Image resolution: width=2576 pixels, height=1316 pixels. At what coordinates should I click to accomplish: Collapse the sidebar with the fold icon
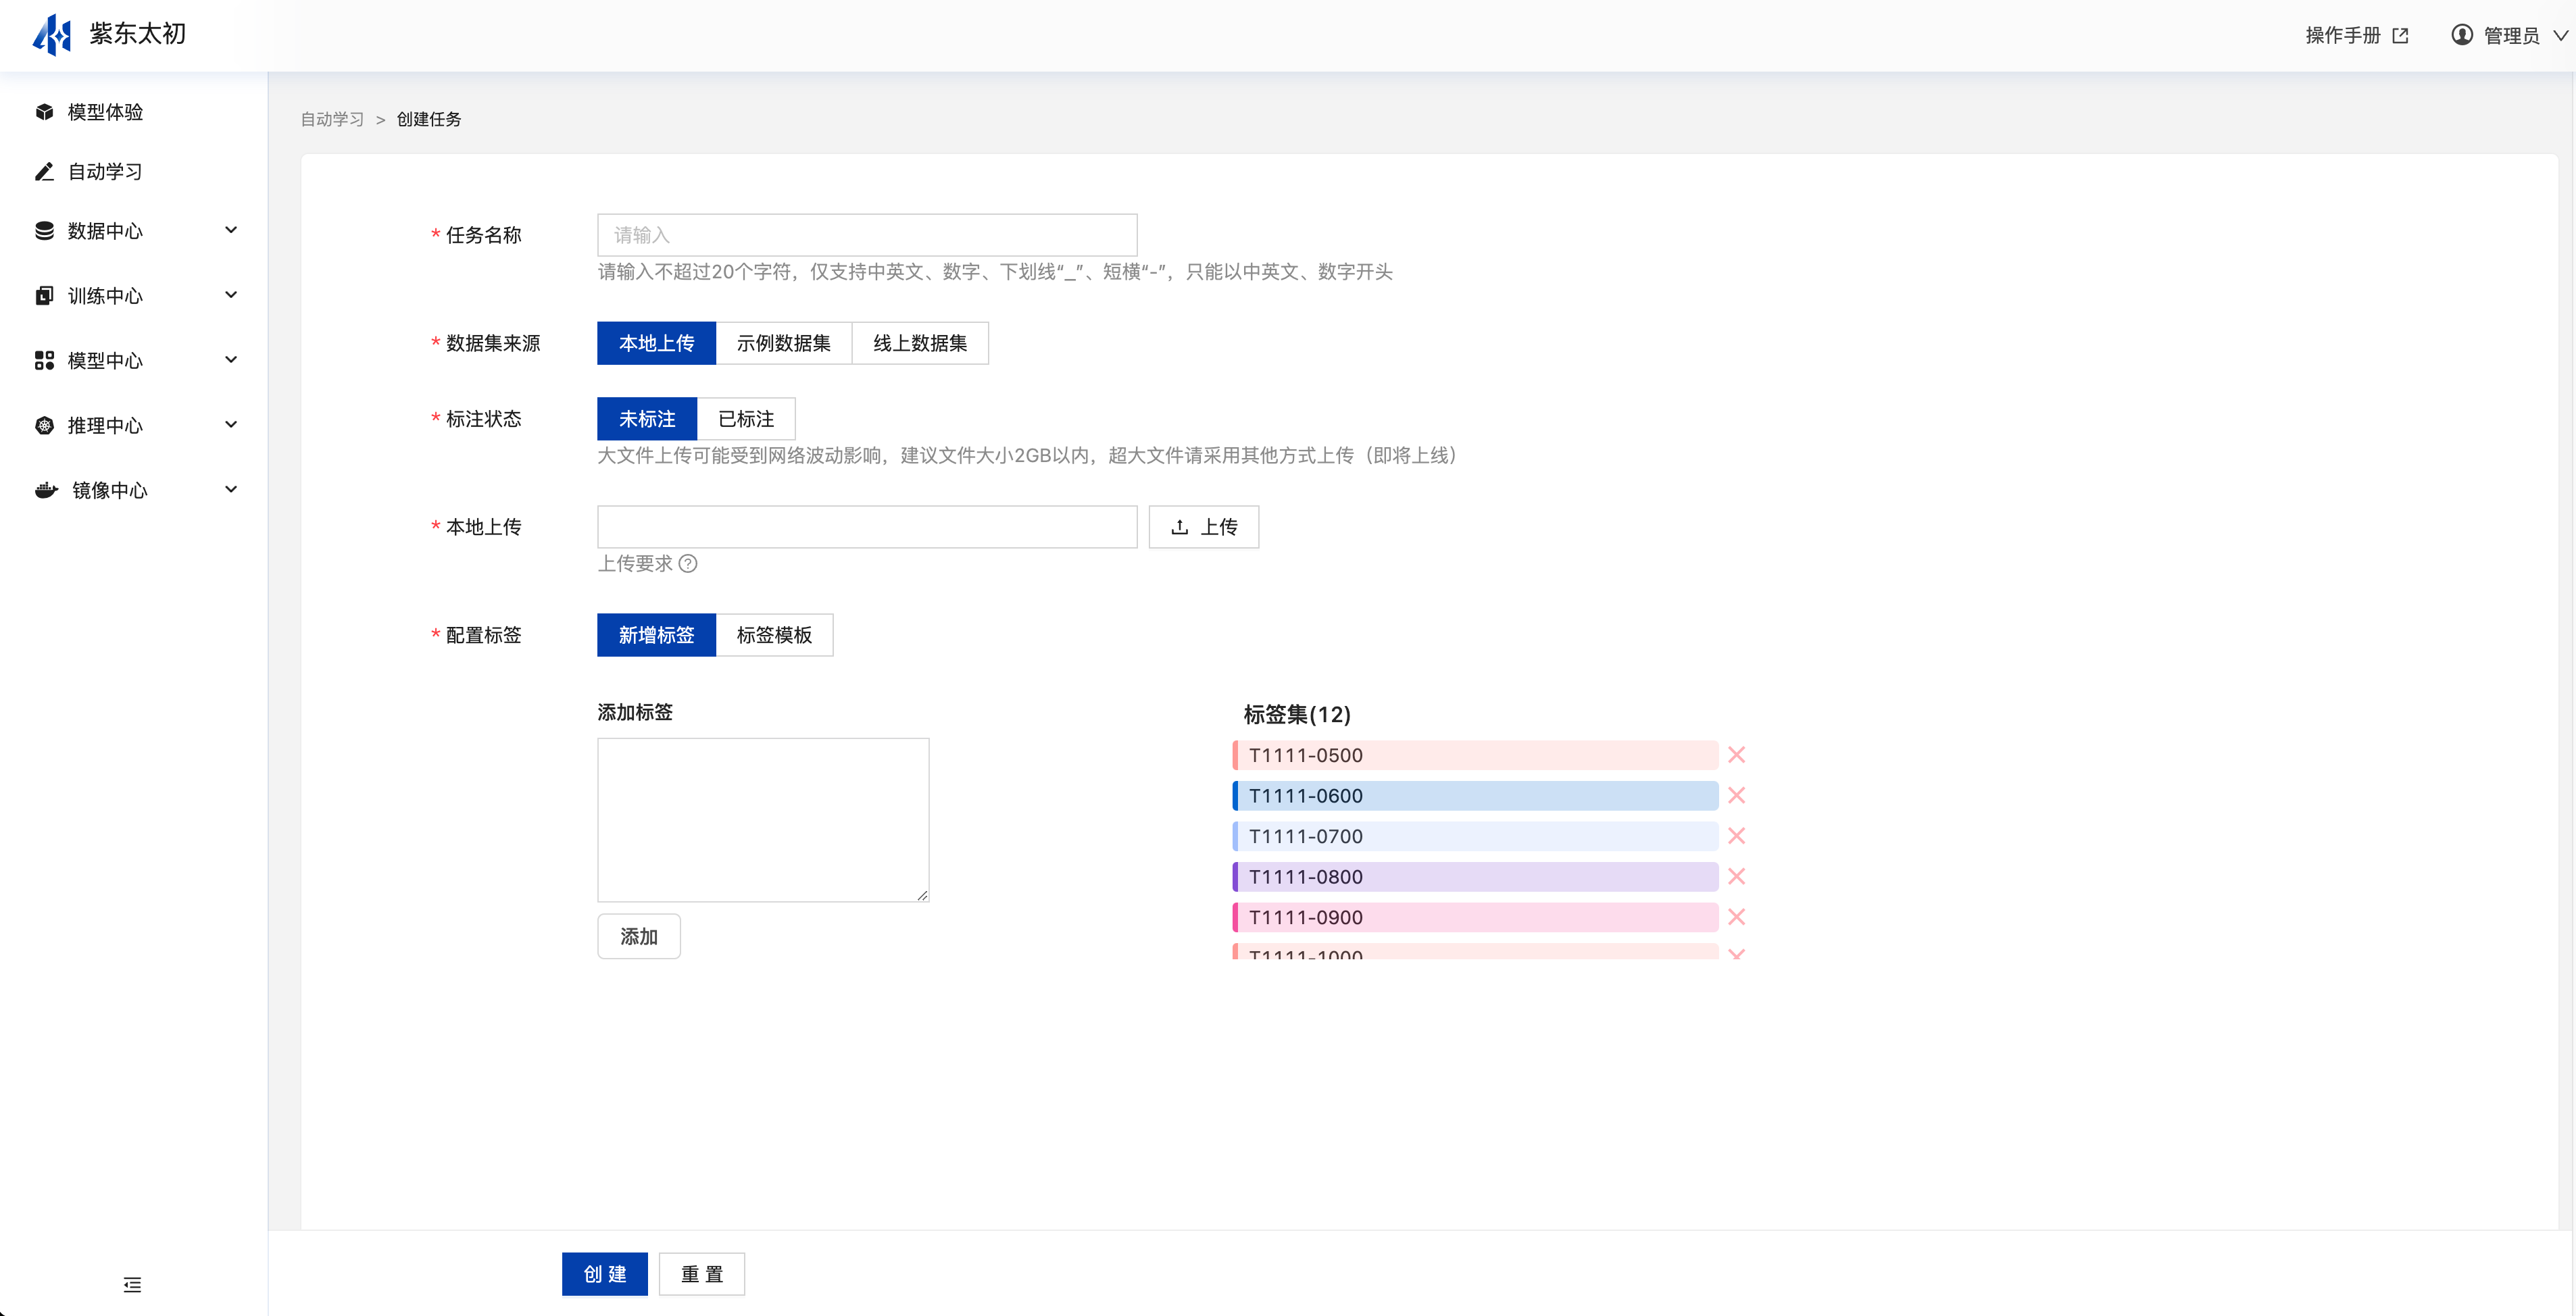pos(132,1285)
